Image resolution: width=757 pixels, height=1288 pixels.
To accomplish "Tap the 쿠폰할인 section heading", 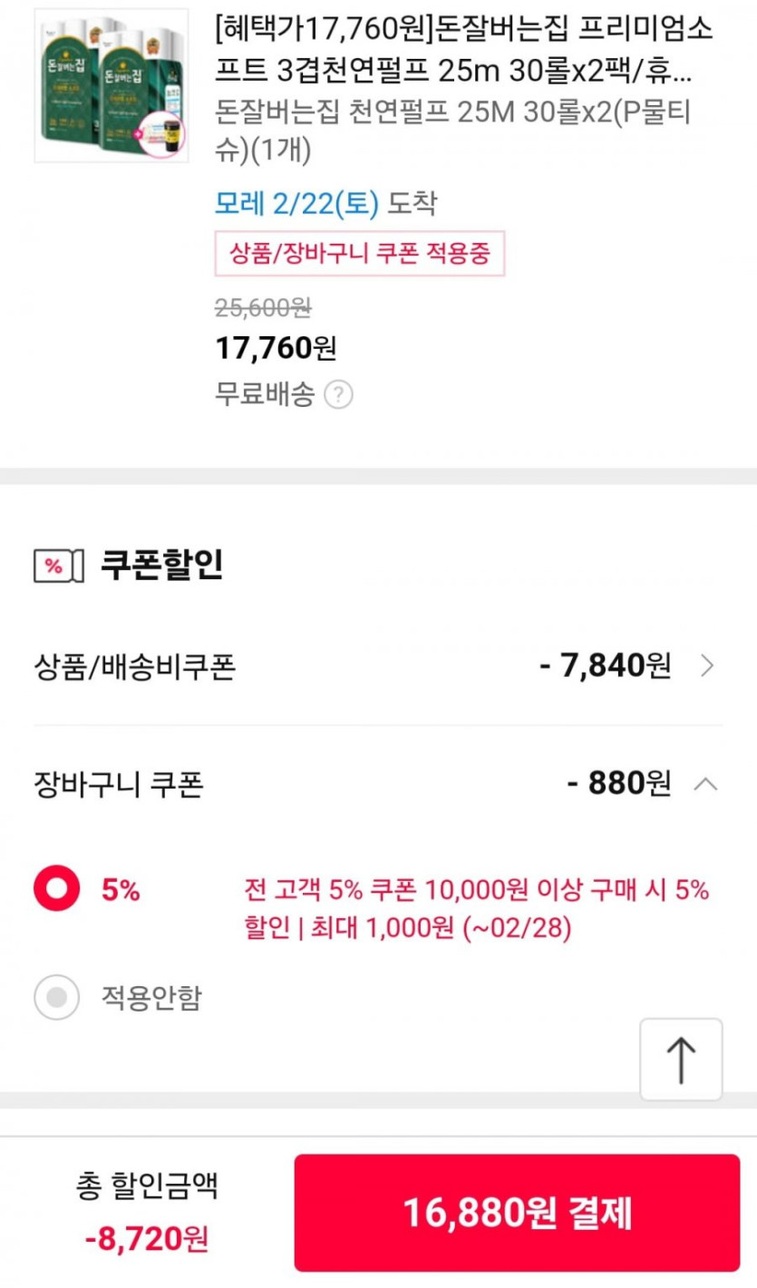I will click(161, 565).
